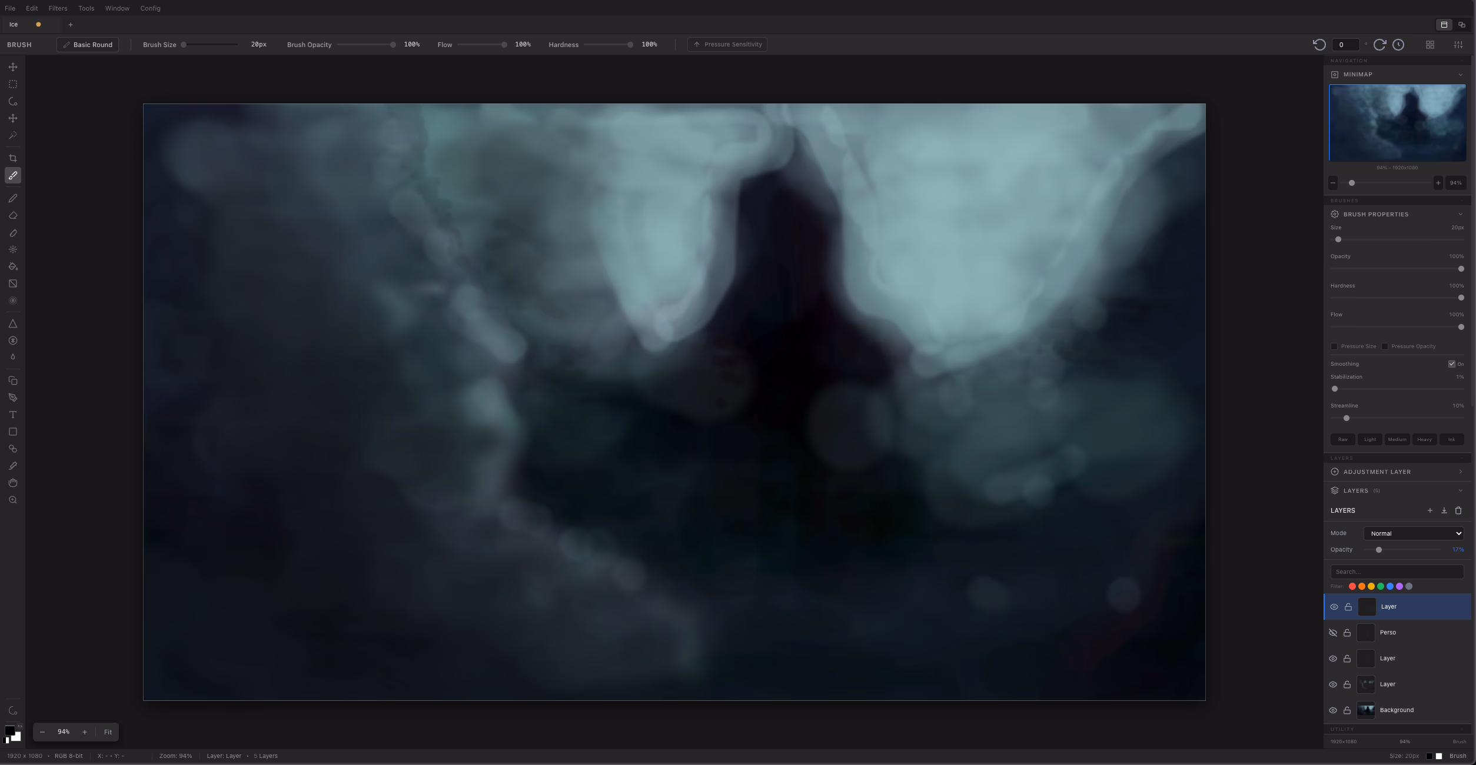
Task: Open the adjustment sliders settings icon
Action: (x=1458, y=45)
